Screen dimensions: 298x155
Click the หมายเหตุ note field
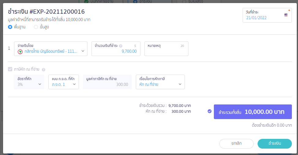coord(166,49)
